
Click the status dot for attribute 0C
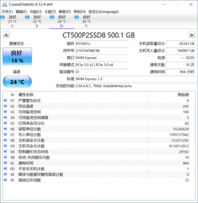pos(5,163)
